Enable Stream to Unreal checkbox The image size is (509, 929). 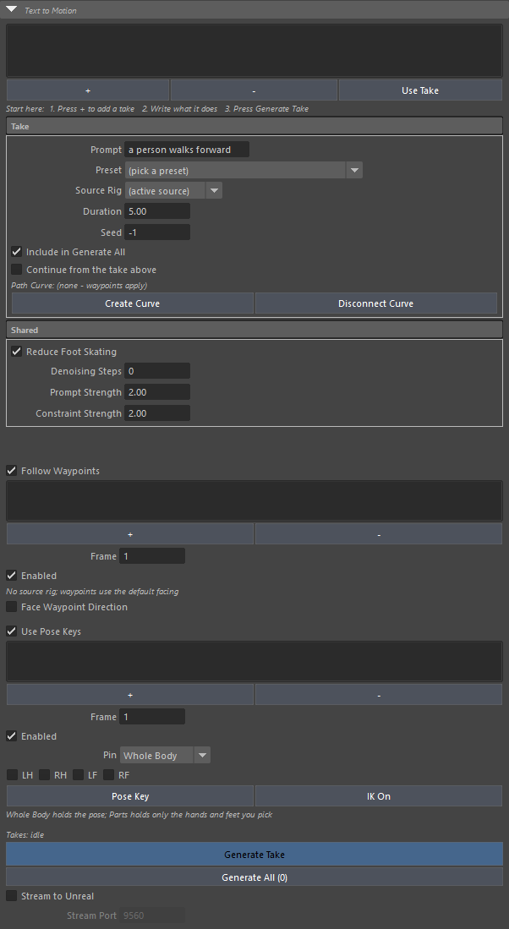11,896
